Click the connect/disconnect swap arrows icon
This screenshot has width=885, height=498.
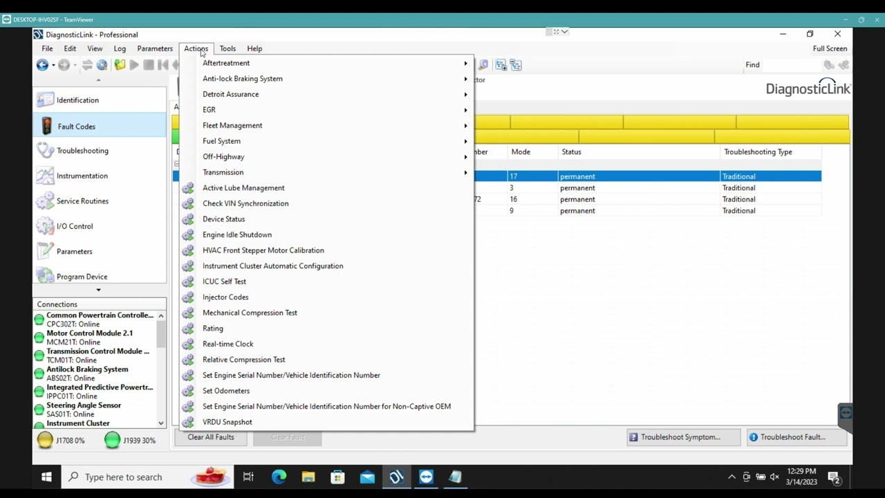(87, 65)
